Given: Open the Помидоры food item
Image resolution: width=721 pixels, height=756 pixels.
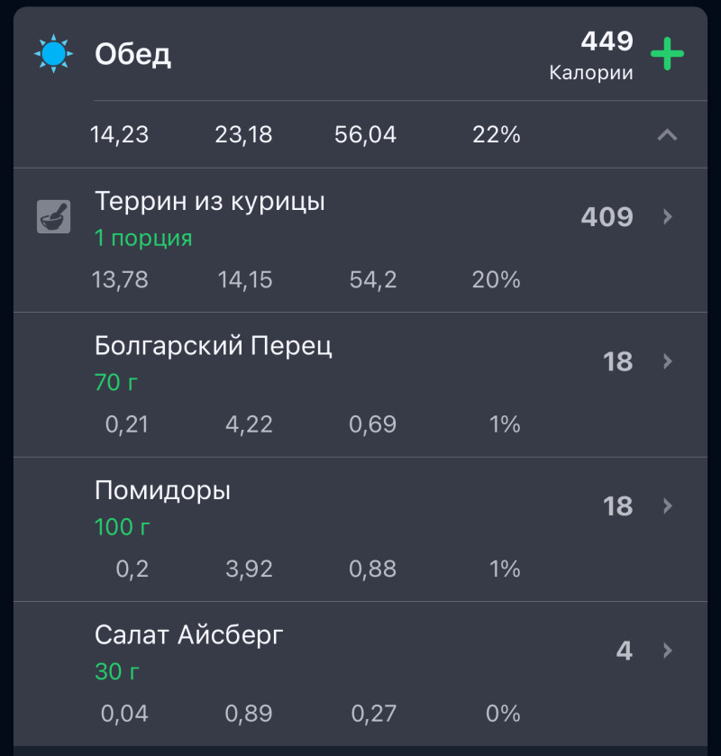Looking at the screenshot, I should tap(163, 491).
